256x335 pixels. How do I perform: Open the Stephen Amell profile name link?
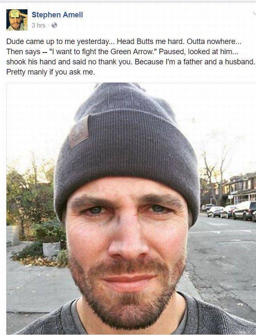click(x=57, y=15)
